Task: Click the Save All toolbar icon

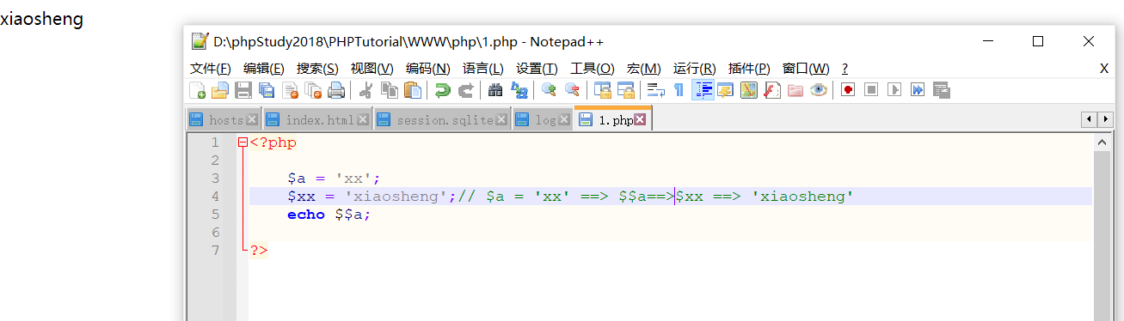Action: tap(267, 89)
